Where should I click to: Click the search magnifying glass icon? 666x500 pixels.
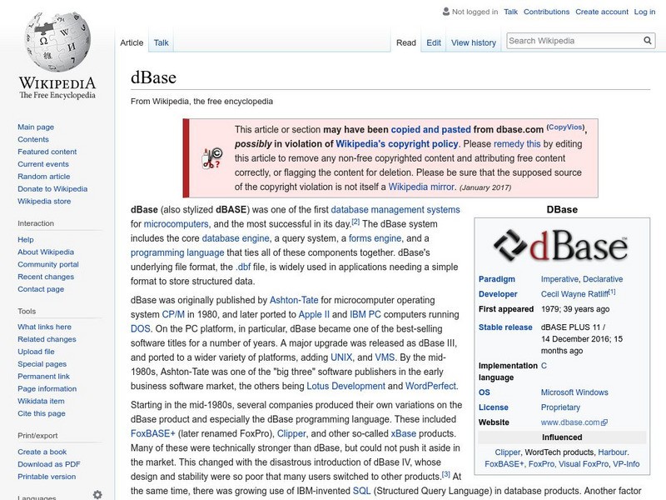[x=647, y=39]
